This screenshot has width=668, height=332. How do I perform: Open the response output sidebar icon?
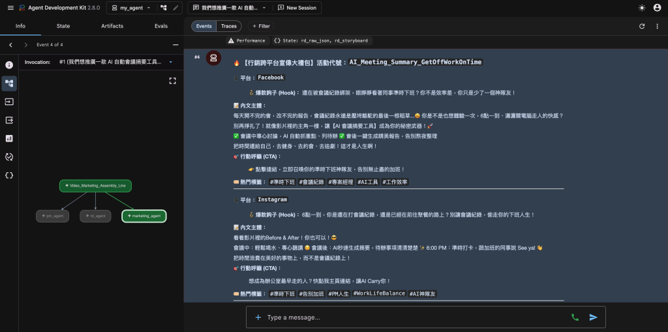pyautogui.click(x=9, y=120)
